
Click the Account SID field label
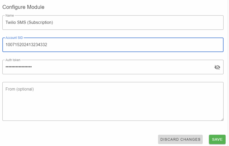14,38
